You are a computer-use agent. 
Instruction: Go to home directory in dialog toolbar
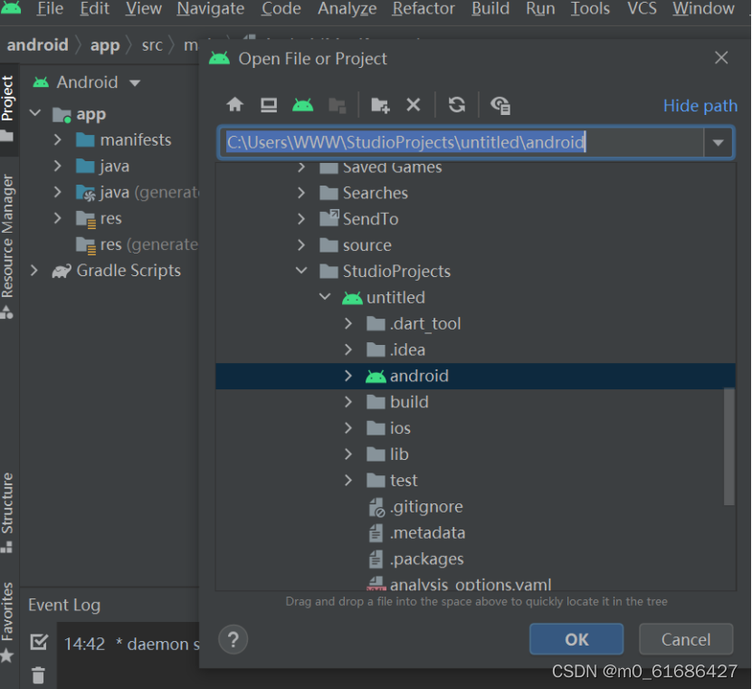click(235, 104)
